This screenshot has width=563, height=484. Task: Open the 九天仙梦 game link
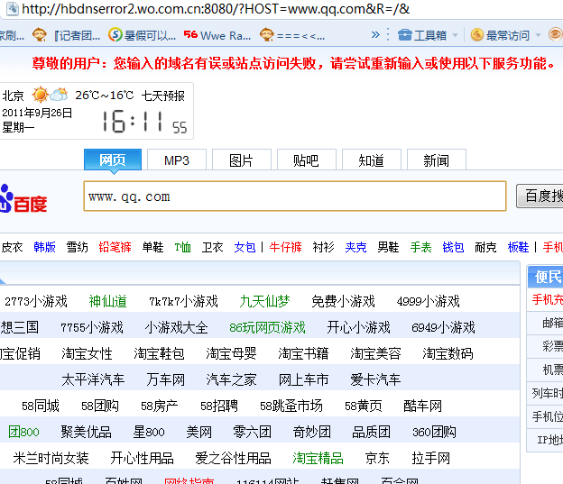point(264,301)
